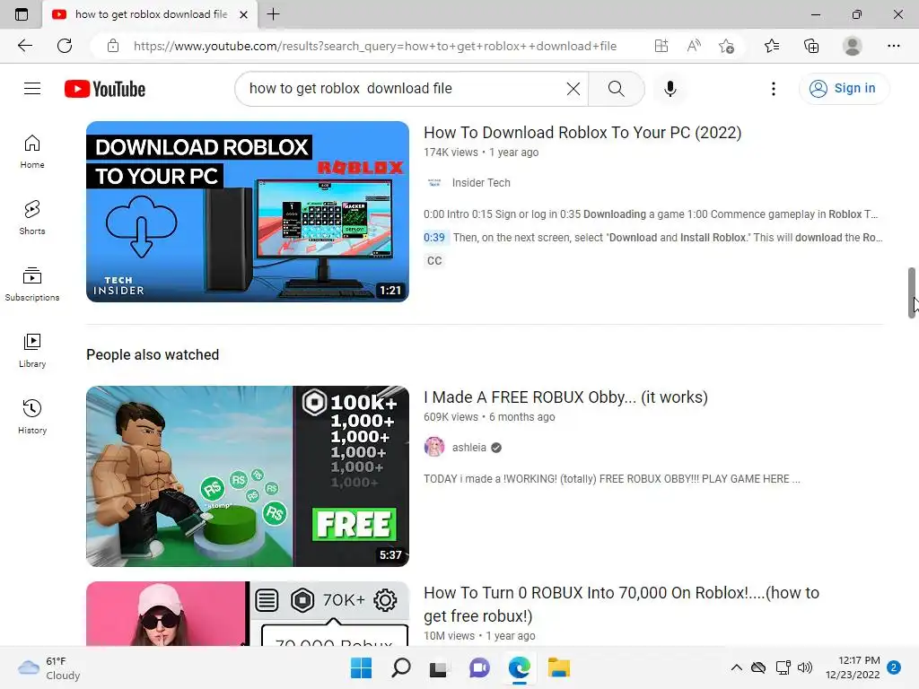Open the FREE ROBUX Obby thumbnail
Viewport: 919px width, 689px height.
(248, 475)
